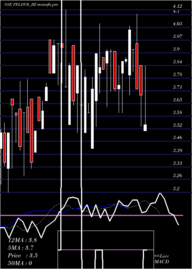Click the 3.97 price level label
Viewport: 192px width, 269px height.
[177, 37]
